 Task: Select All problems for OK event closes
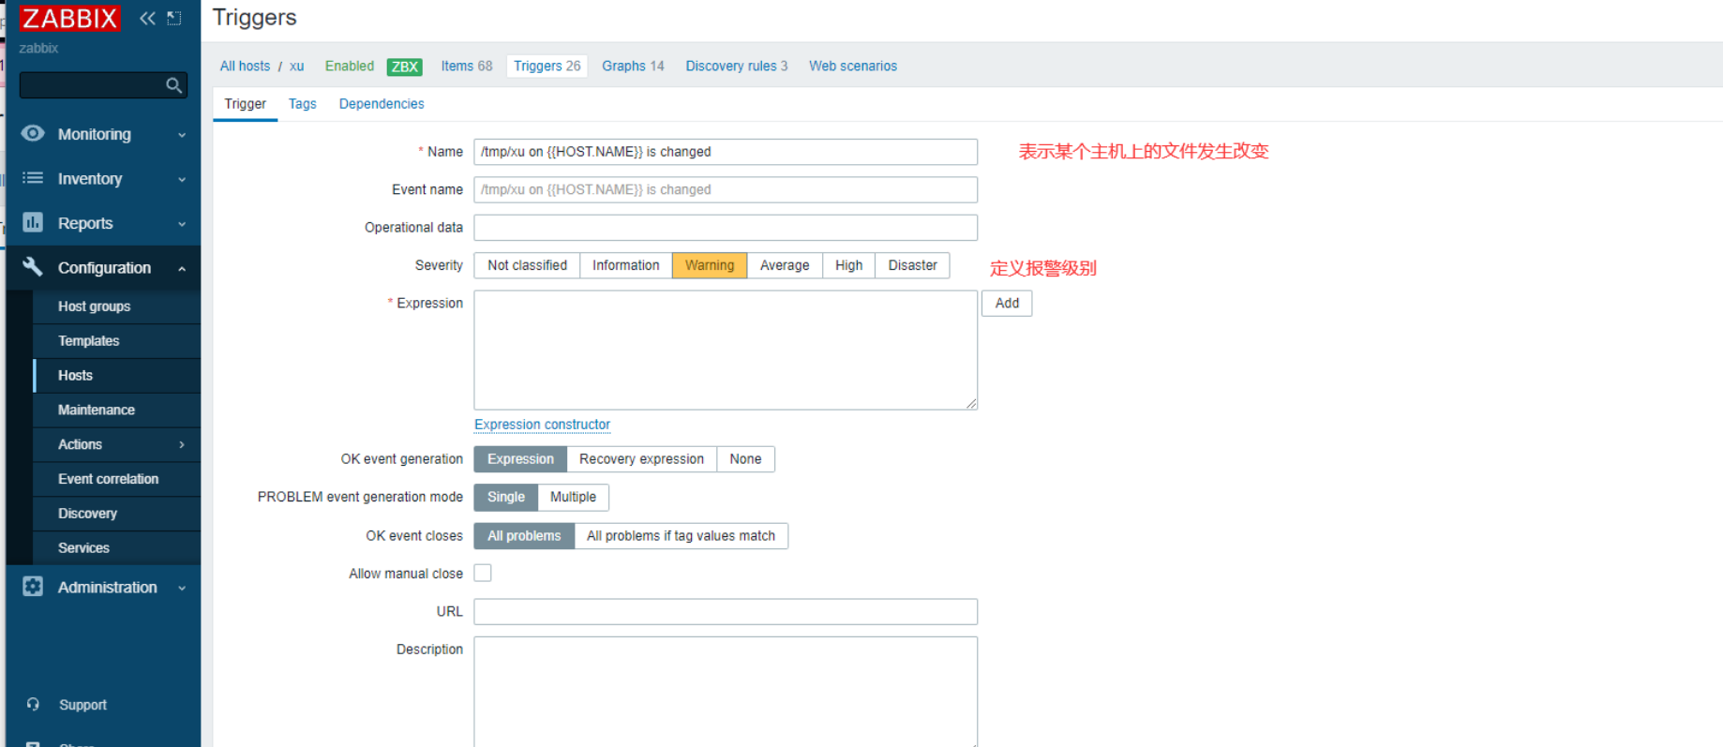pos(524,536)
